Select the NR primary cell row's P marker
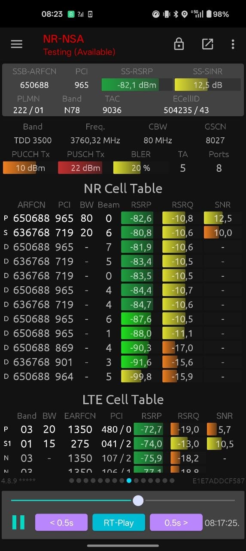 pyautogui.click(x=6, y=218)
